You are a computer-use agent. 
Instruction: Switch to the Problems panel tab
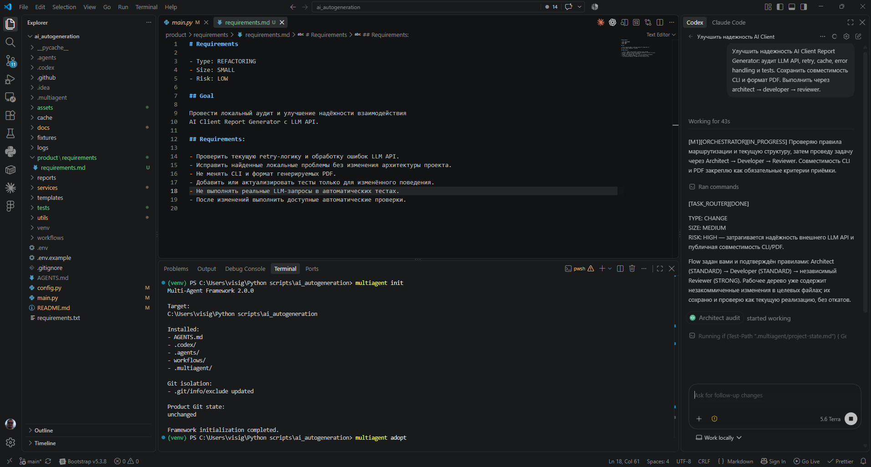click(x=176, y=269)
